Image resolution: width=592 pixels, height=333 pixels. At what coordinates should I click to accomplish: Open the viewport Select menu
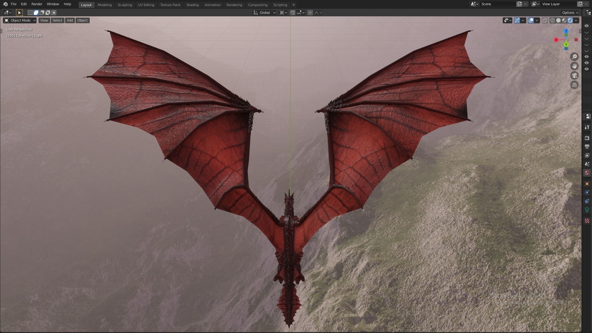[57, 20]
